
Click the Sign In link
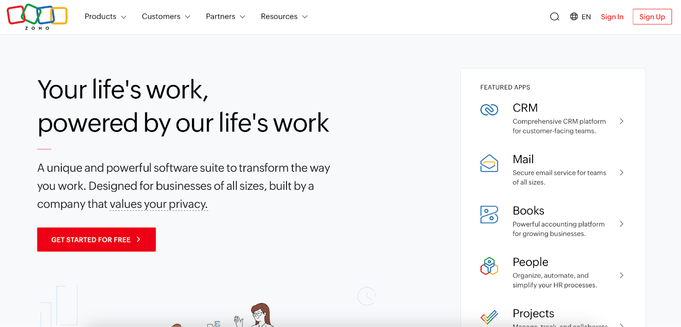tap(612, 17)
